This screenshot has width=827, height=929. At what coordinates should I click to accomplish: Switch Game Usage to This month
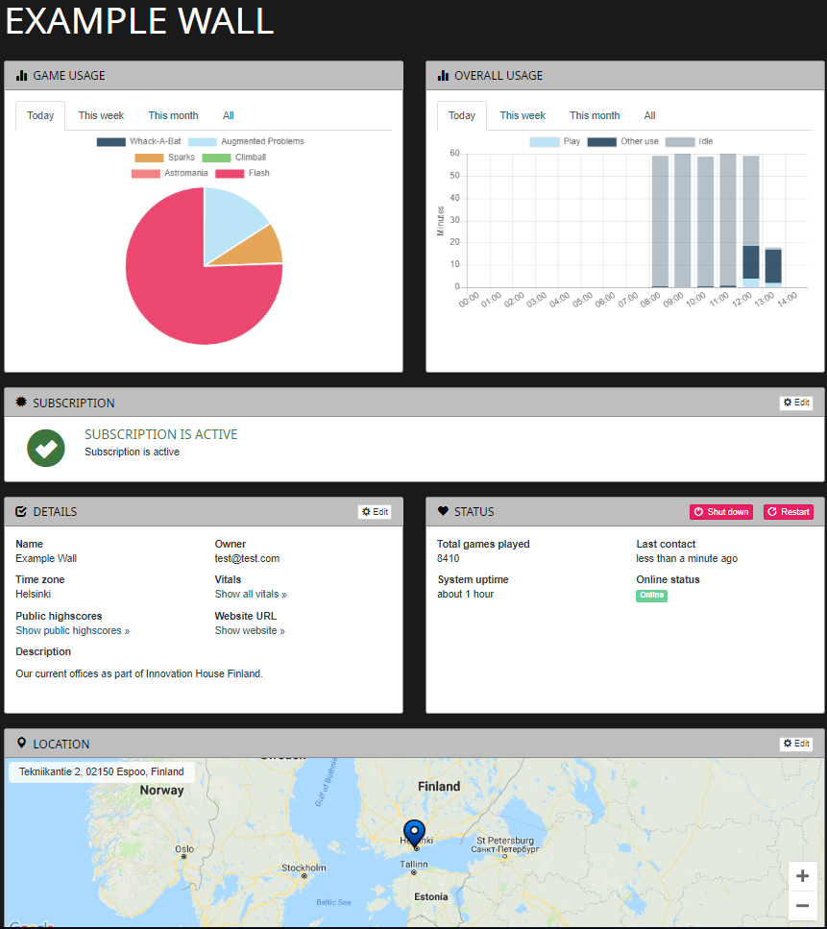click(173, 115)
